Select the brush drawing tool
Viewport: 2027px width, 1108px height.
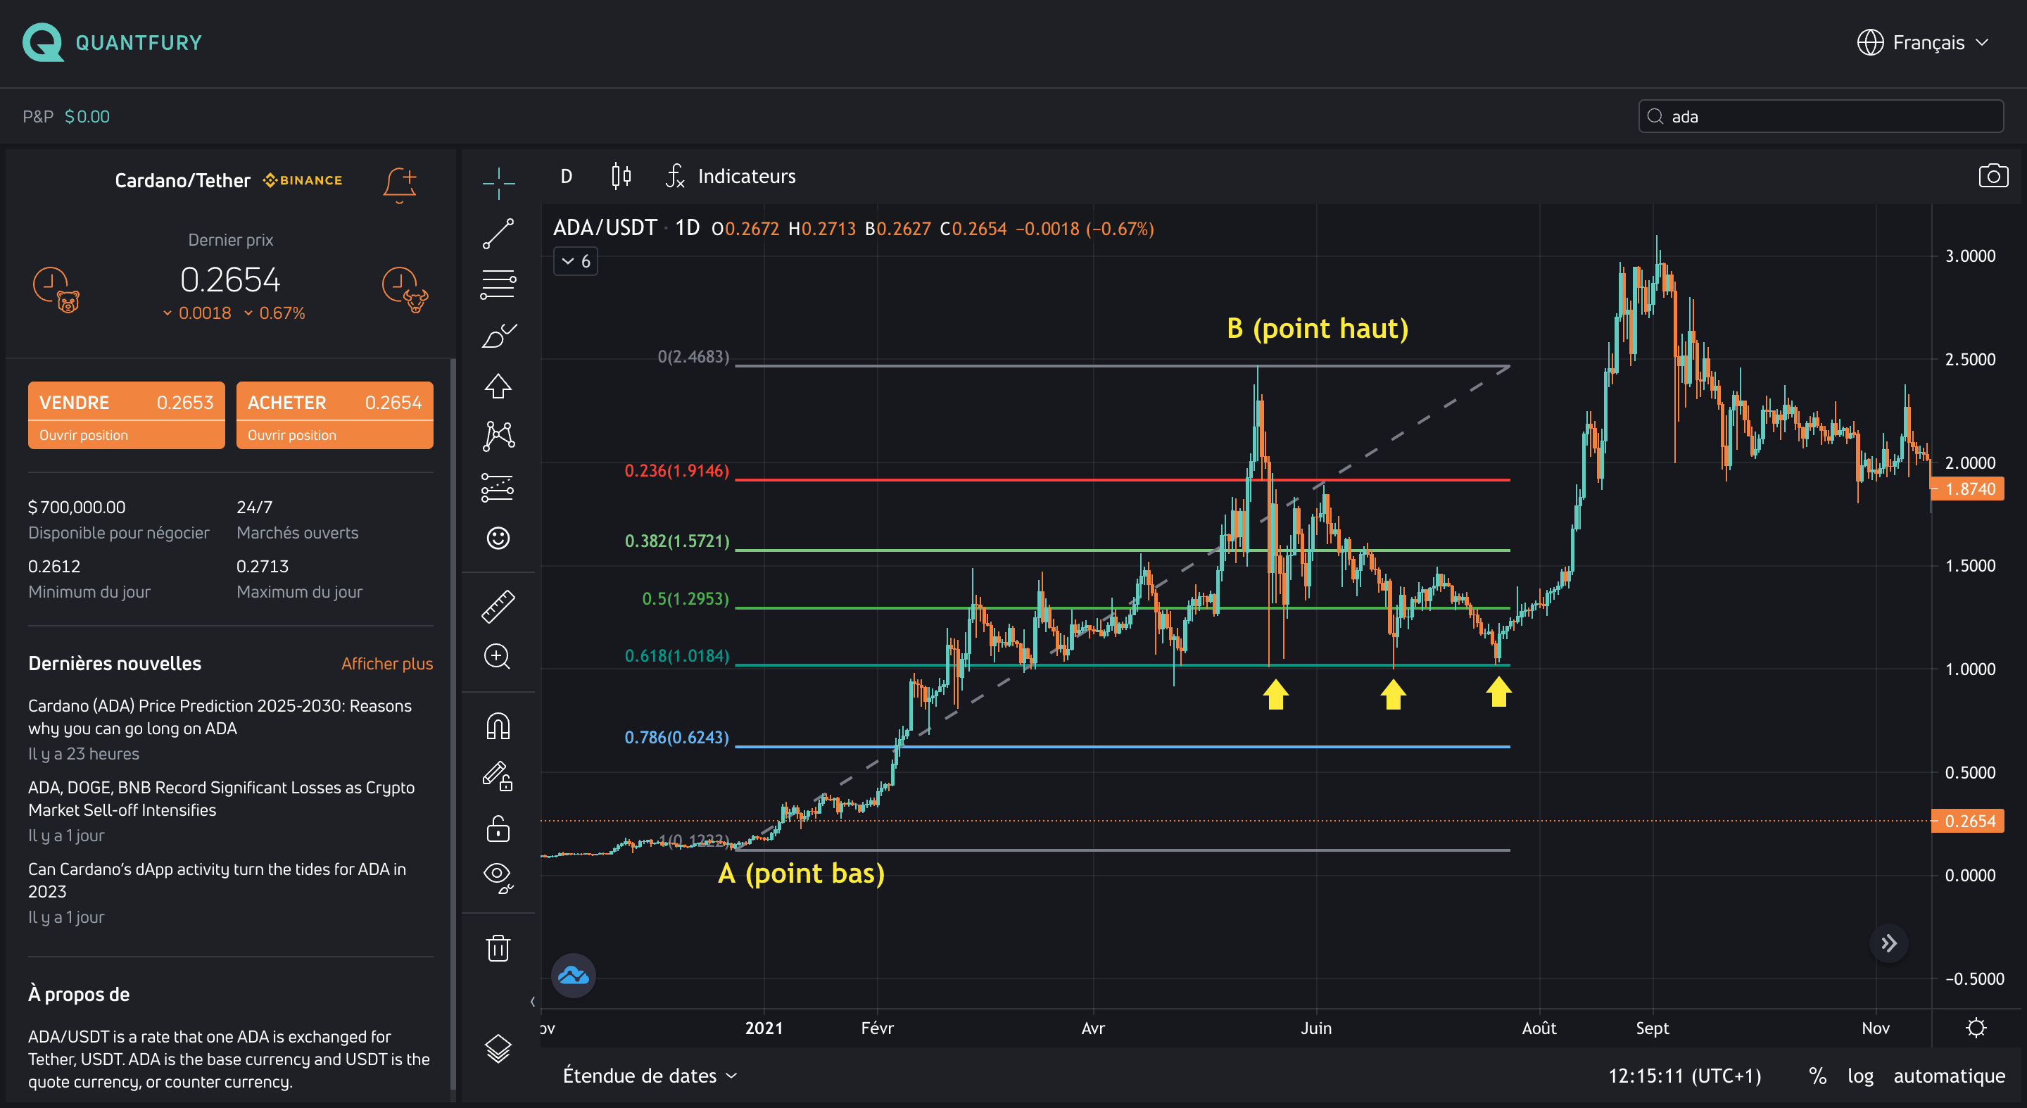(498, 334)
